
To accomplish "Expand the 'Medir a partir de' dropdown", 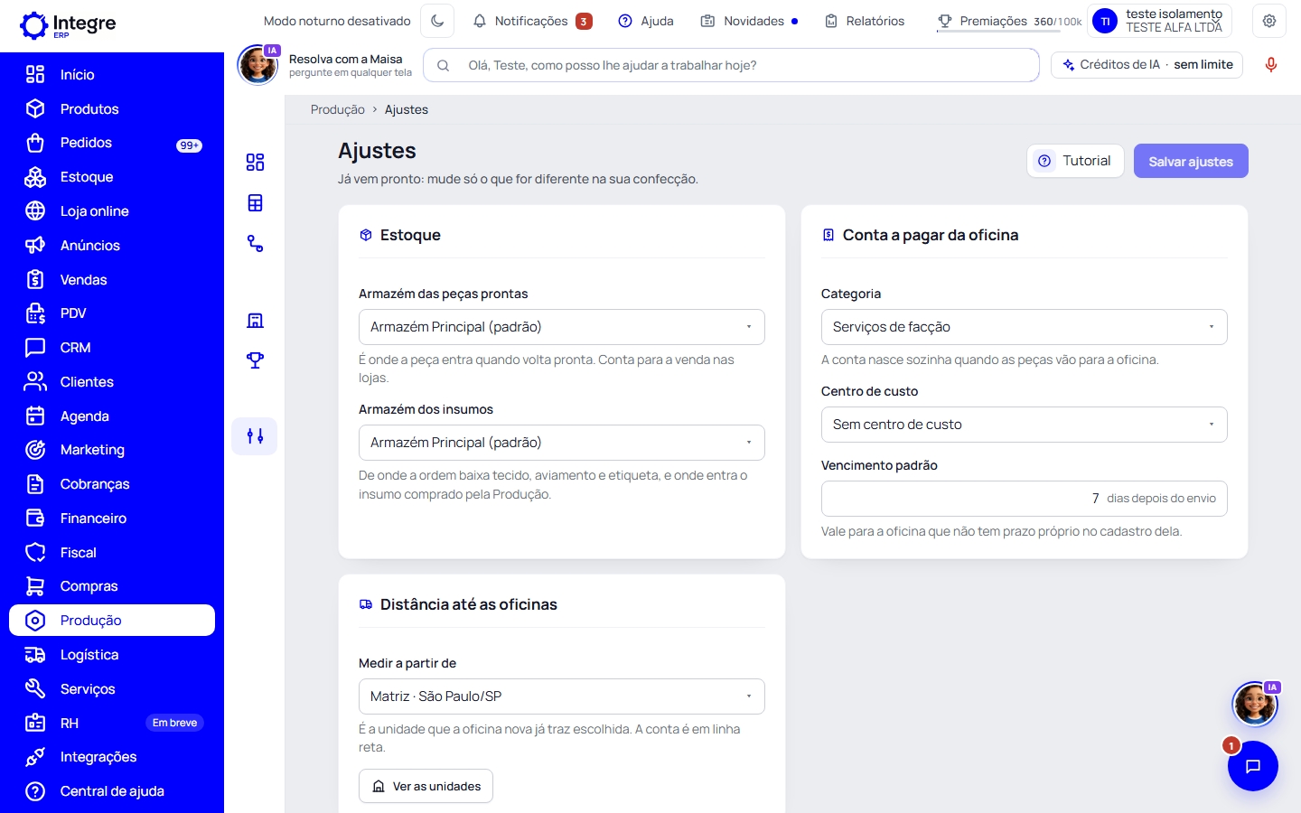I will 562,696.
